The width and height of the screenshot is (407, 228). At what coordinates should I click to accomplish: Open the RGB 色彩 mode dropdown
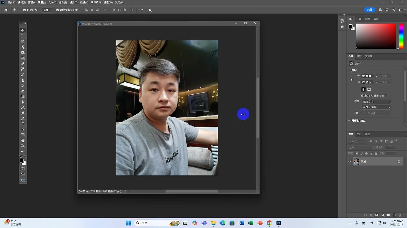tap(376, 102)
